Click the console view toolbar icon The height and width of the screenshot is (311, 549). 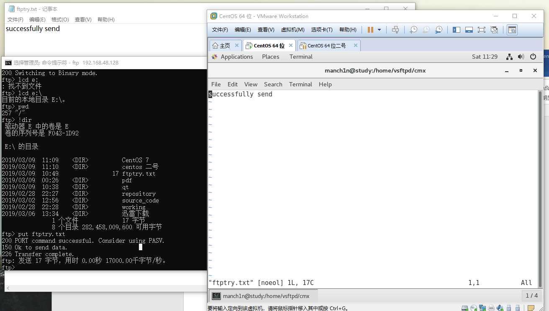512,30
